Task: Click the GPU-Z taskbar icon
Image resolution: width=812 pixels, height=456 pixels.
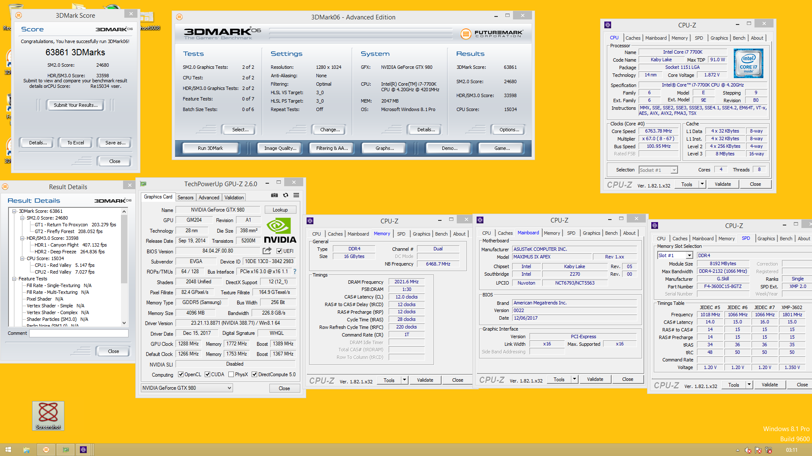Action: point(66,450)
